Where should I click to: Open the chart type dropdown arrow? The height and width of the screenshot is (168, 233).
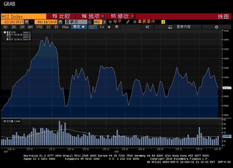point(109,27)
